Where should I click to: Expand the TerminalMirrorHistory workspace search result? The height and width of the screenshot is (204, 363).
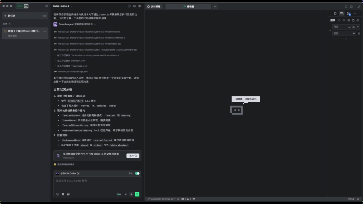point(87,55)
